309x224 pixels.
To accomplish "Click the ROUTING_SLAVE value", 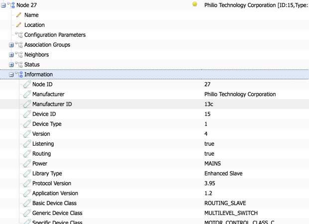I will click(x=225, y=203).
